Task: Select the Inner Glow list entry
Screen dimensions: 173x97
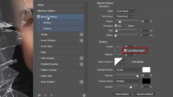Action: (x=60, y=46)
